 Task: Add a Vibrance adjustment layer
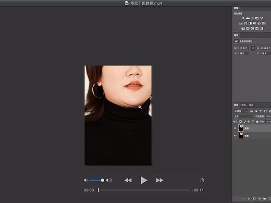262,18
